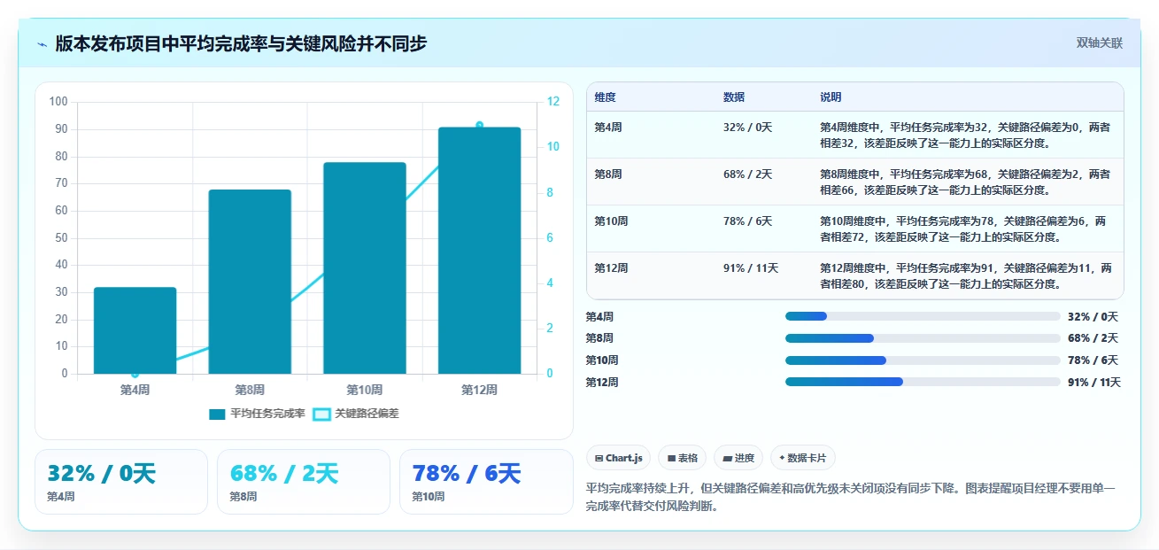
Task: Click the 双轴关联 label in header
Action: click(1100, 43)
